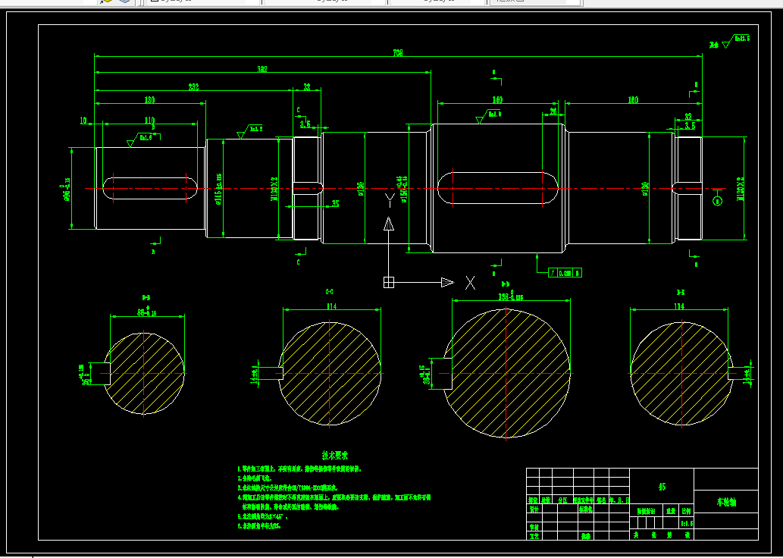Click the 审核 title block label
The width and height of the screenshot is (783, 558).
coord(534,527)
